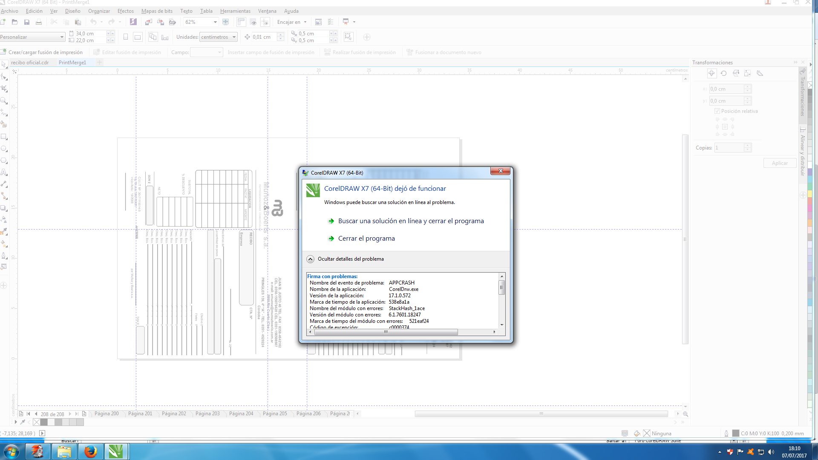818x460 pixels.
Task: Click the Export icon in toolbar
Action: pos(161,22)
